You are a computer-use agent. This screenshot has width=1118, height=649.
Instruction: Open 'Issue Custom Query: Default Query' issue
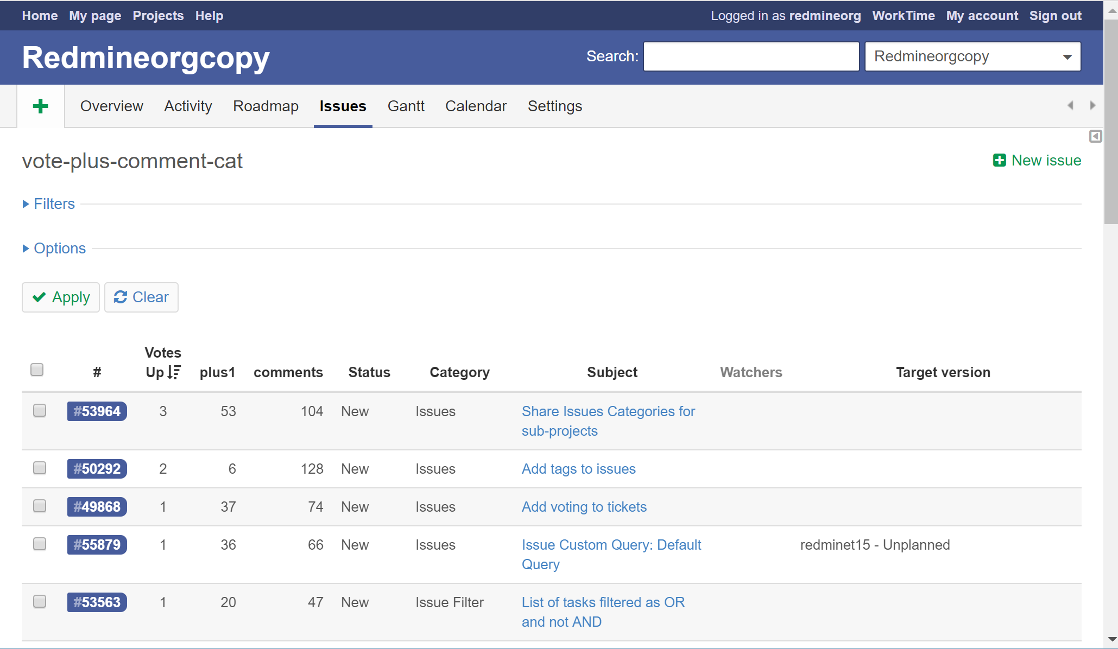[611, 555]
